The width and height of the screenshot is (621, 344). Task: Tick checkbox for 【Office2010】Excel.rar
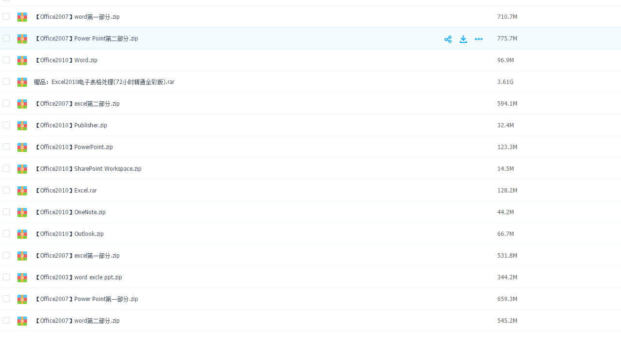[6, 190]
